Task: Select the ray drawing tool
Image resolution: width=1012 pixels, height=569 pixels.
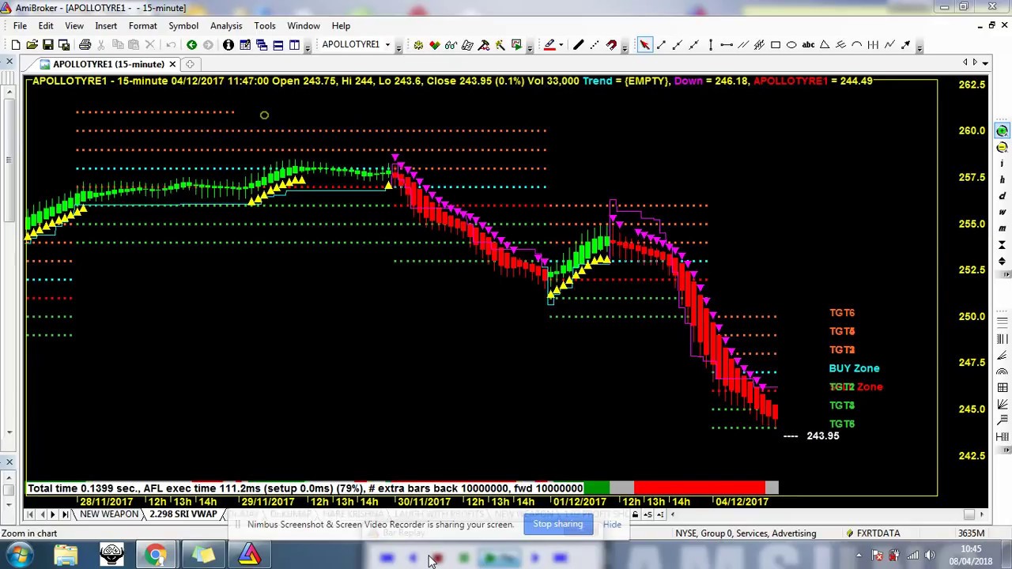Action: tap(678, 45)
